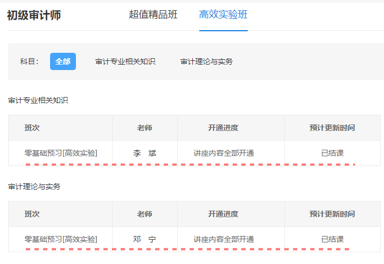
Task: Open 零基础预习[高效实验] in the 李斌 row
Action: pyautogui.click(x=61, y=153)
